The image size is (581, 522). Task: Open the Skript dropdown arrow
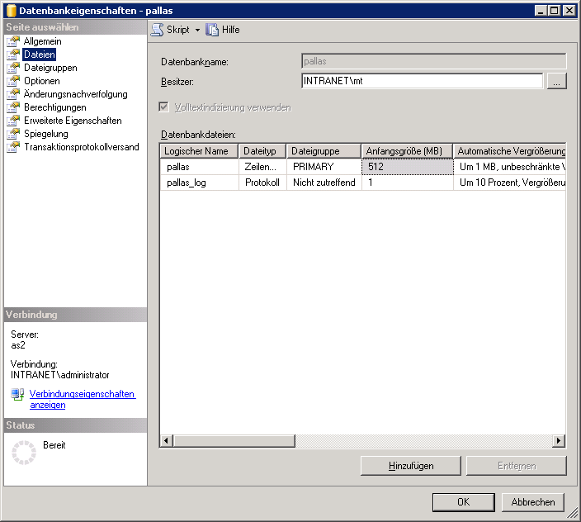pyautogui.click(x=197, y=30)
